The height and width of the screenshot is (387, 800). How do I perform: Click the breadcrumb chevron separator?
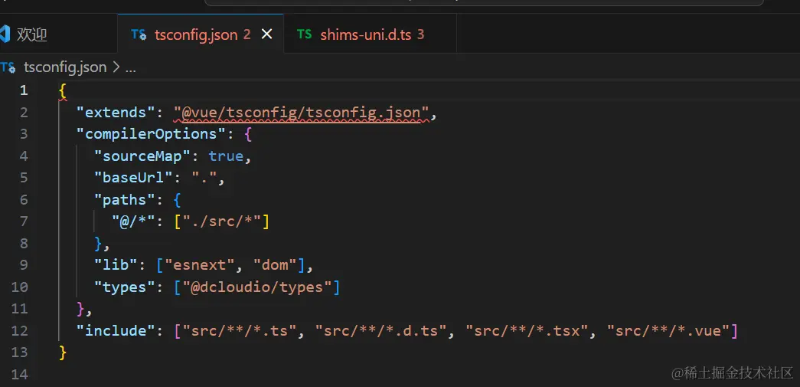[116, 67]
